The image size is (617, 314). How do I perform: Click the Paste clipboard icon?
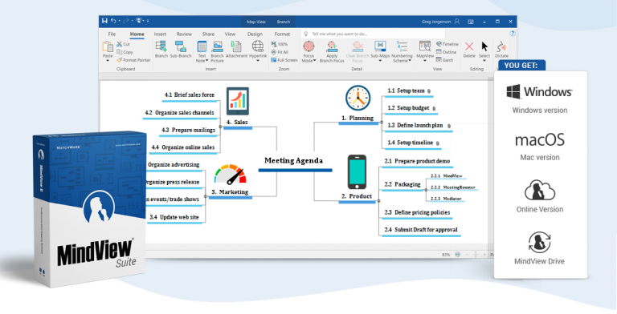(x=108, y=46)
